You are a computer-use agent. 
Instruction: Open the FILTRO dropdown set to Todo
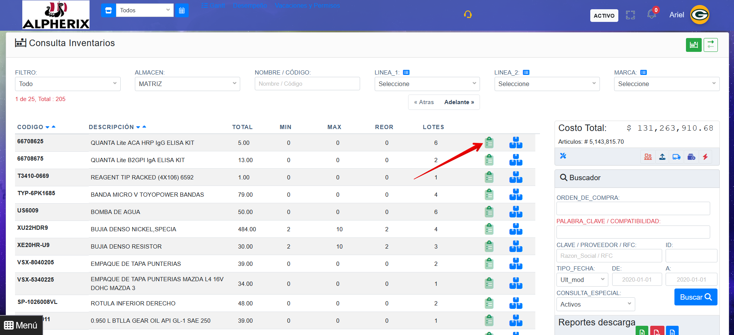[68, 84]
